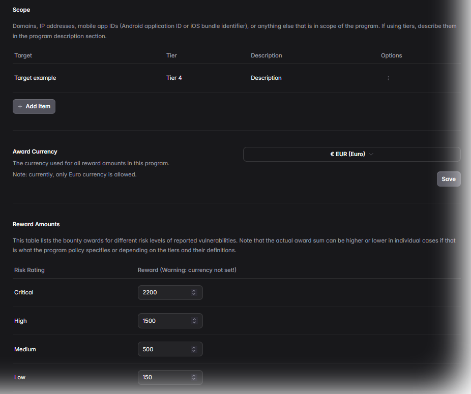Select the Target example row text
Image resolution: width=471 pixels, height=394 pixels.
(35, 78)
